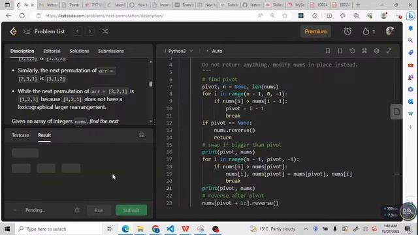Switch to the Editorial tab
418x235 pixels.
52,51
